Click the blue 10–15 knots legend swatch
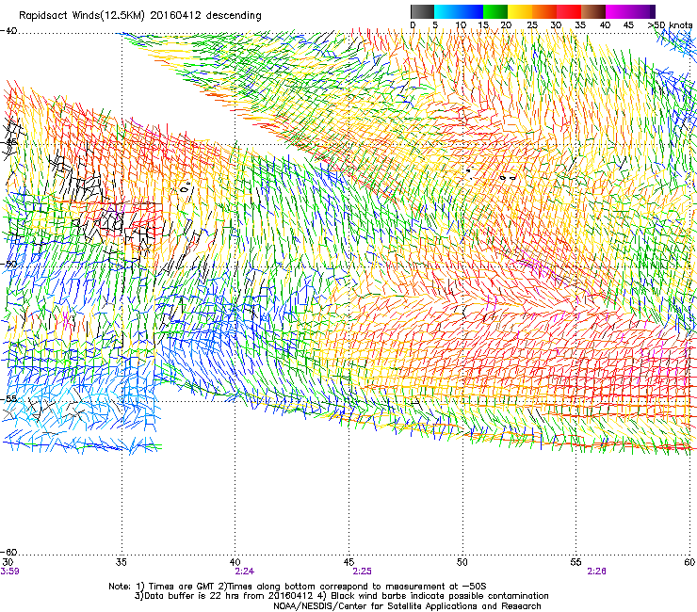 [x=471, y=11]
